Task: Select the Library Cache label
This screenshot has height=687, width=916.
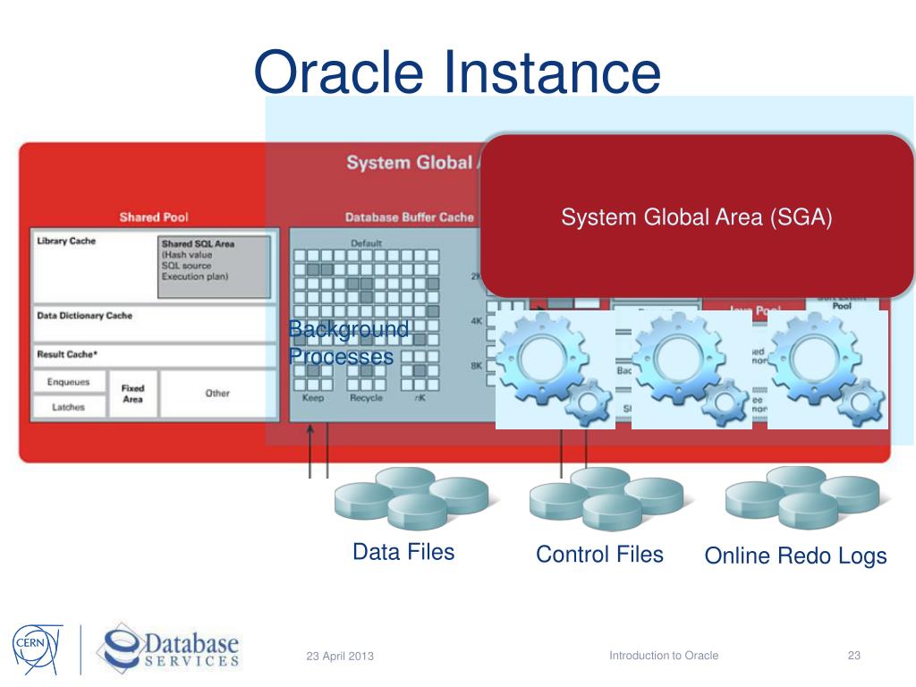Action: point(66,241)
